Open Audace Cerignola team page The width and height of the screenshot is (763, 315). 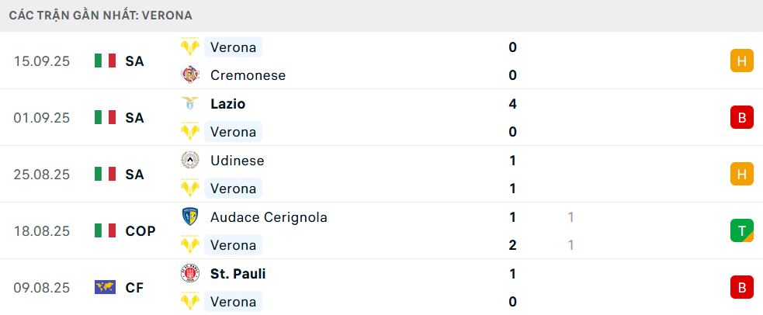click(x=269, y=217)
